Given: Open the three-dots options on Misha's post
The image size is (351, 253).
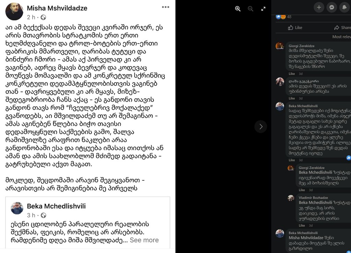Looking at the screenshot, I should click(x=166, y=7).
